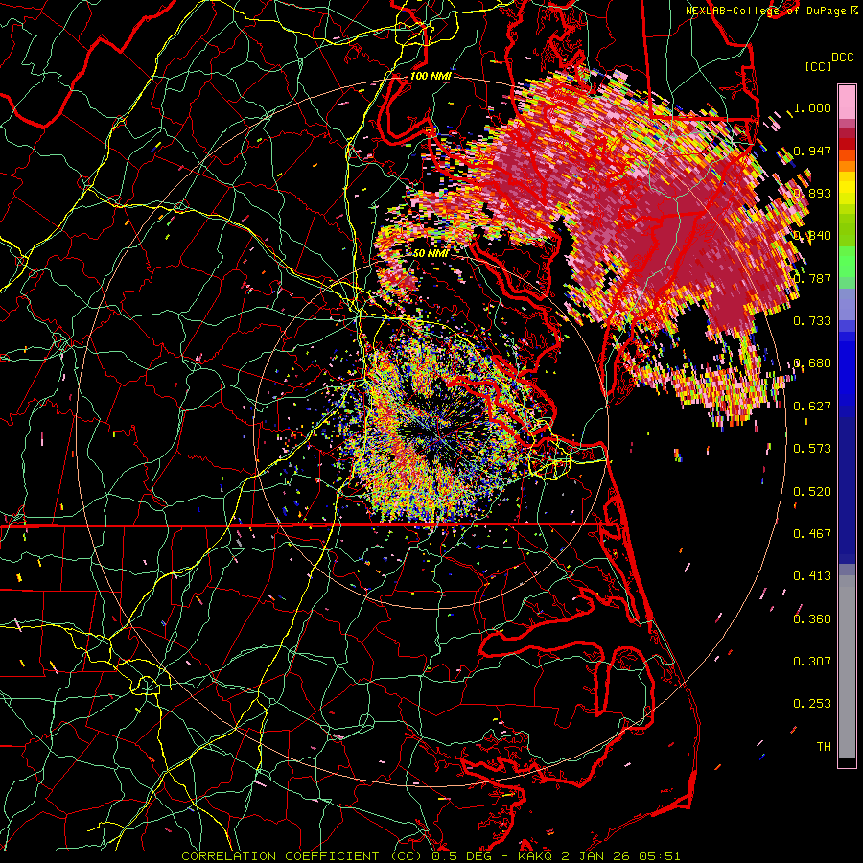Image resolution: width=863 pixels, height=863 pixels.
Task: Select the 0.627 scale value
Action: click(812, 407)
